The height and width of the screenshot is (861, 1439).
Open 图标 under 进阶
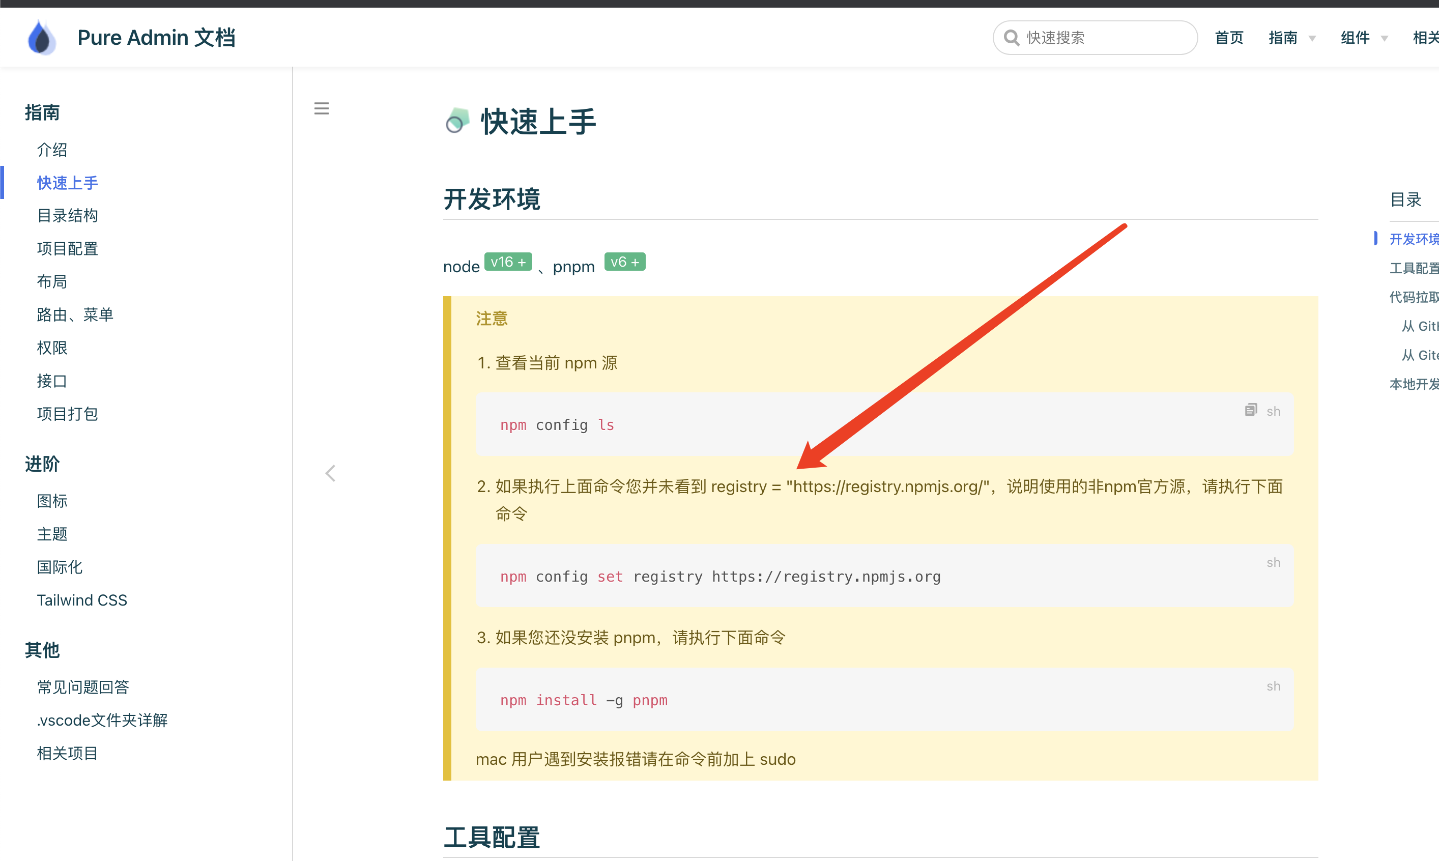52,501
